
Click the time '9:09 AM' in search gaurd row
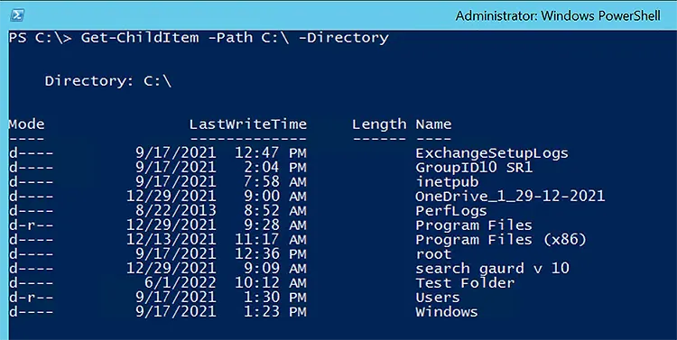(x=275, y=269)
